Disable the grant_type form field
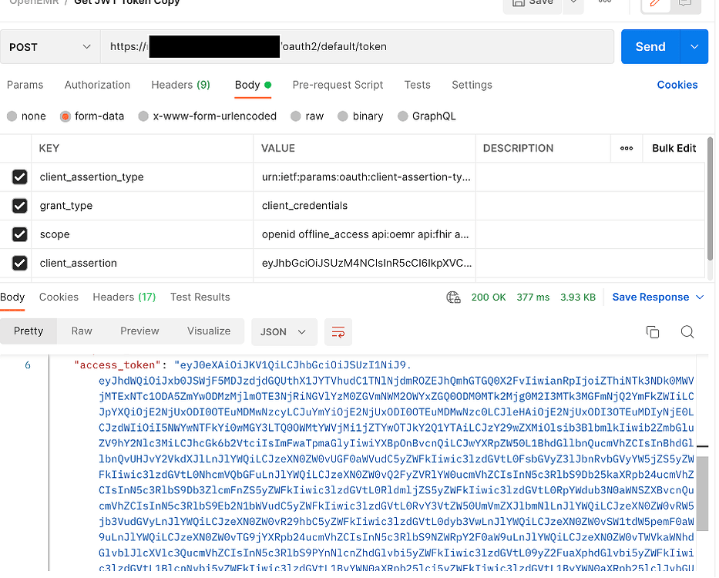The height and width of the screenshot is (578, 719). click(19, 206)
